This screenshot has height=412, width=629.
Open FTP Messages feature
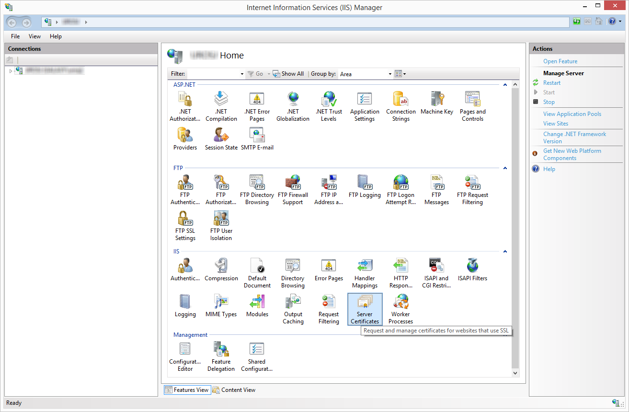pos(436,190)
